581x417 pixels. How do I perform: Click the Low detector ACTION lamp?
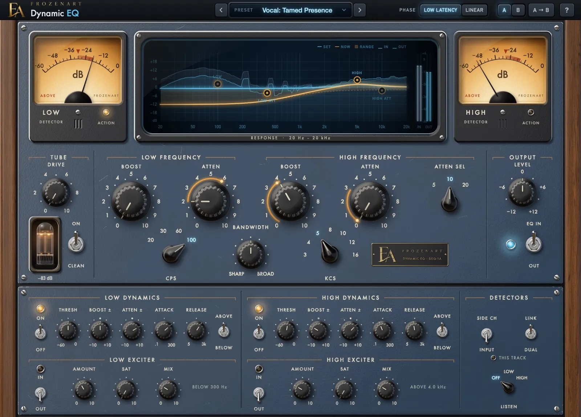[106, 112]
